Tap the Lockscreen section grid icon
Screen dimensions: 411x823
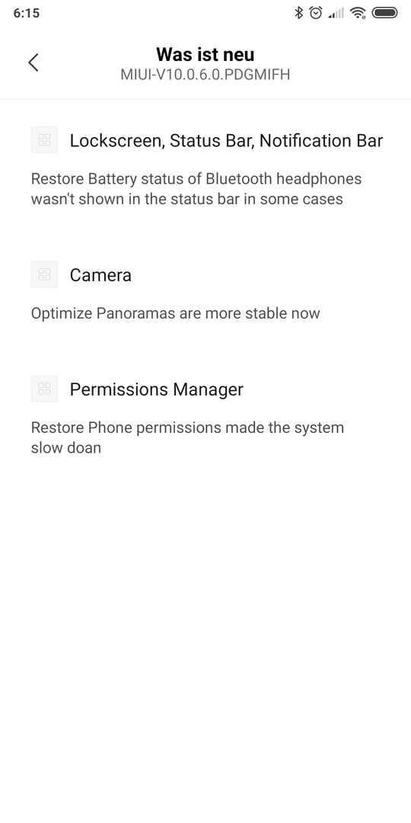pyautogui.click(x=45, y=139)
